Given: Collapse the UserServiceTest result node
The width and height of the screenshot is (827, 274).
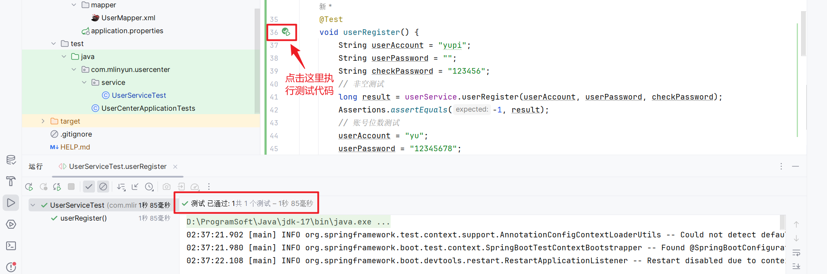Looking at the screenshot, I should point(33,205).
